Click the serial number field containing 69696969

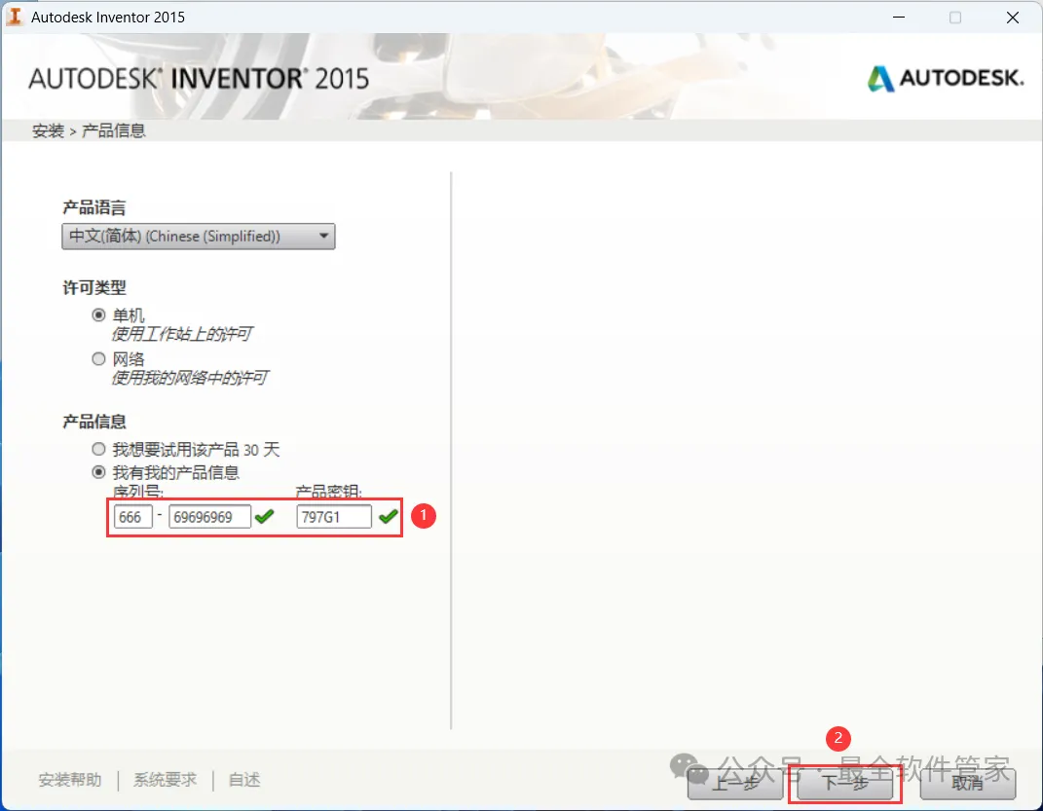[x=209, y=517]
